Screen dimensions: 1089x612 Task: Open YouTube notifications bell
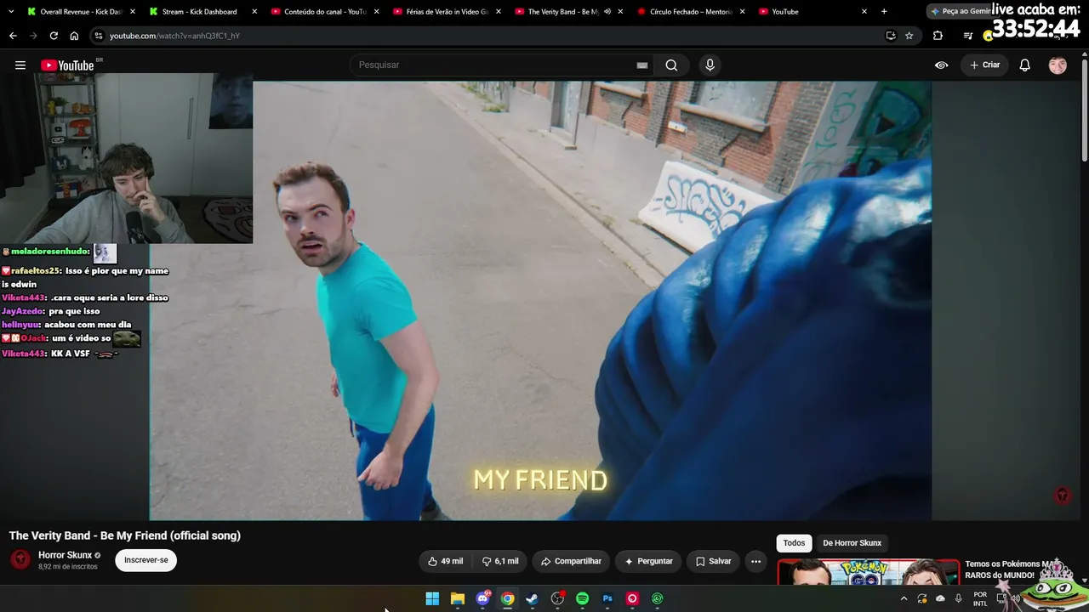coord(1025,65)
